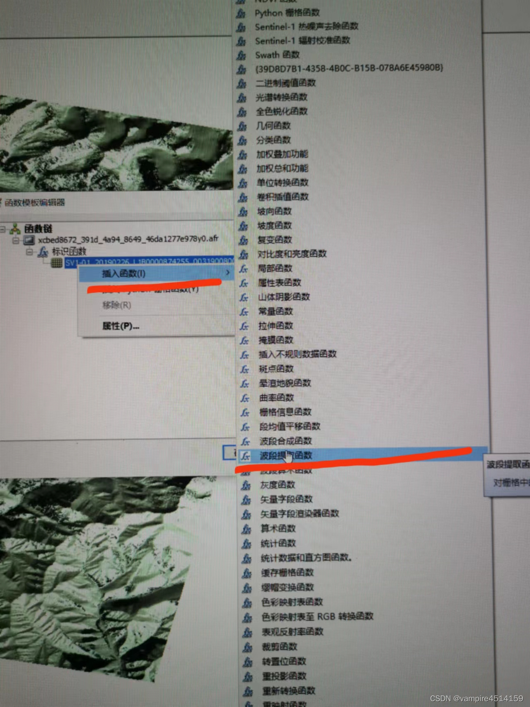Select 转置位函数 entry

284,661
